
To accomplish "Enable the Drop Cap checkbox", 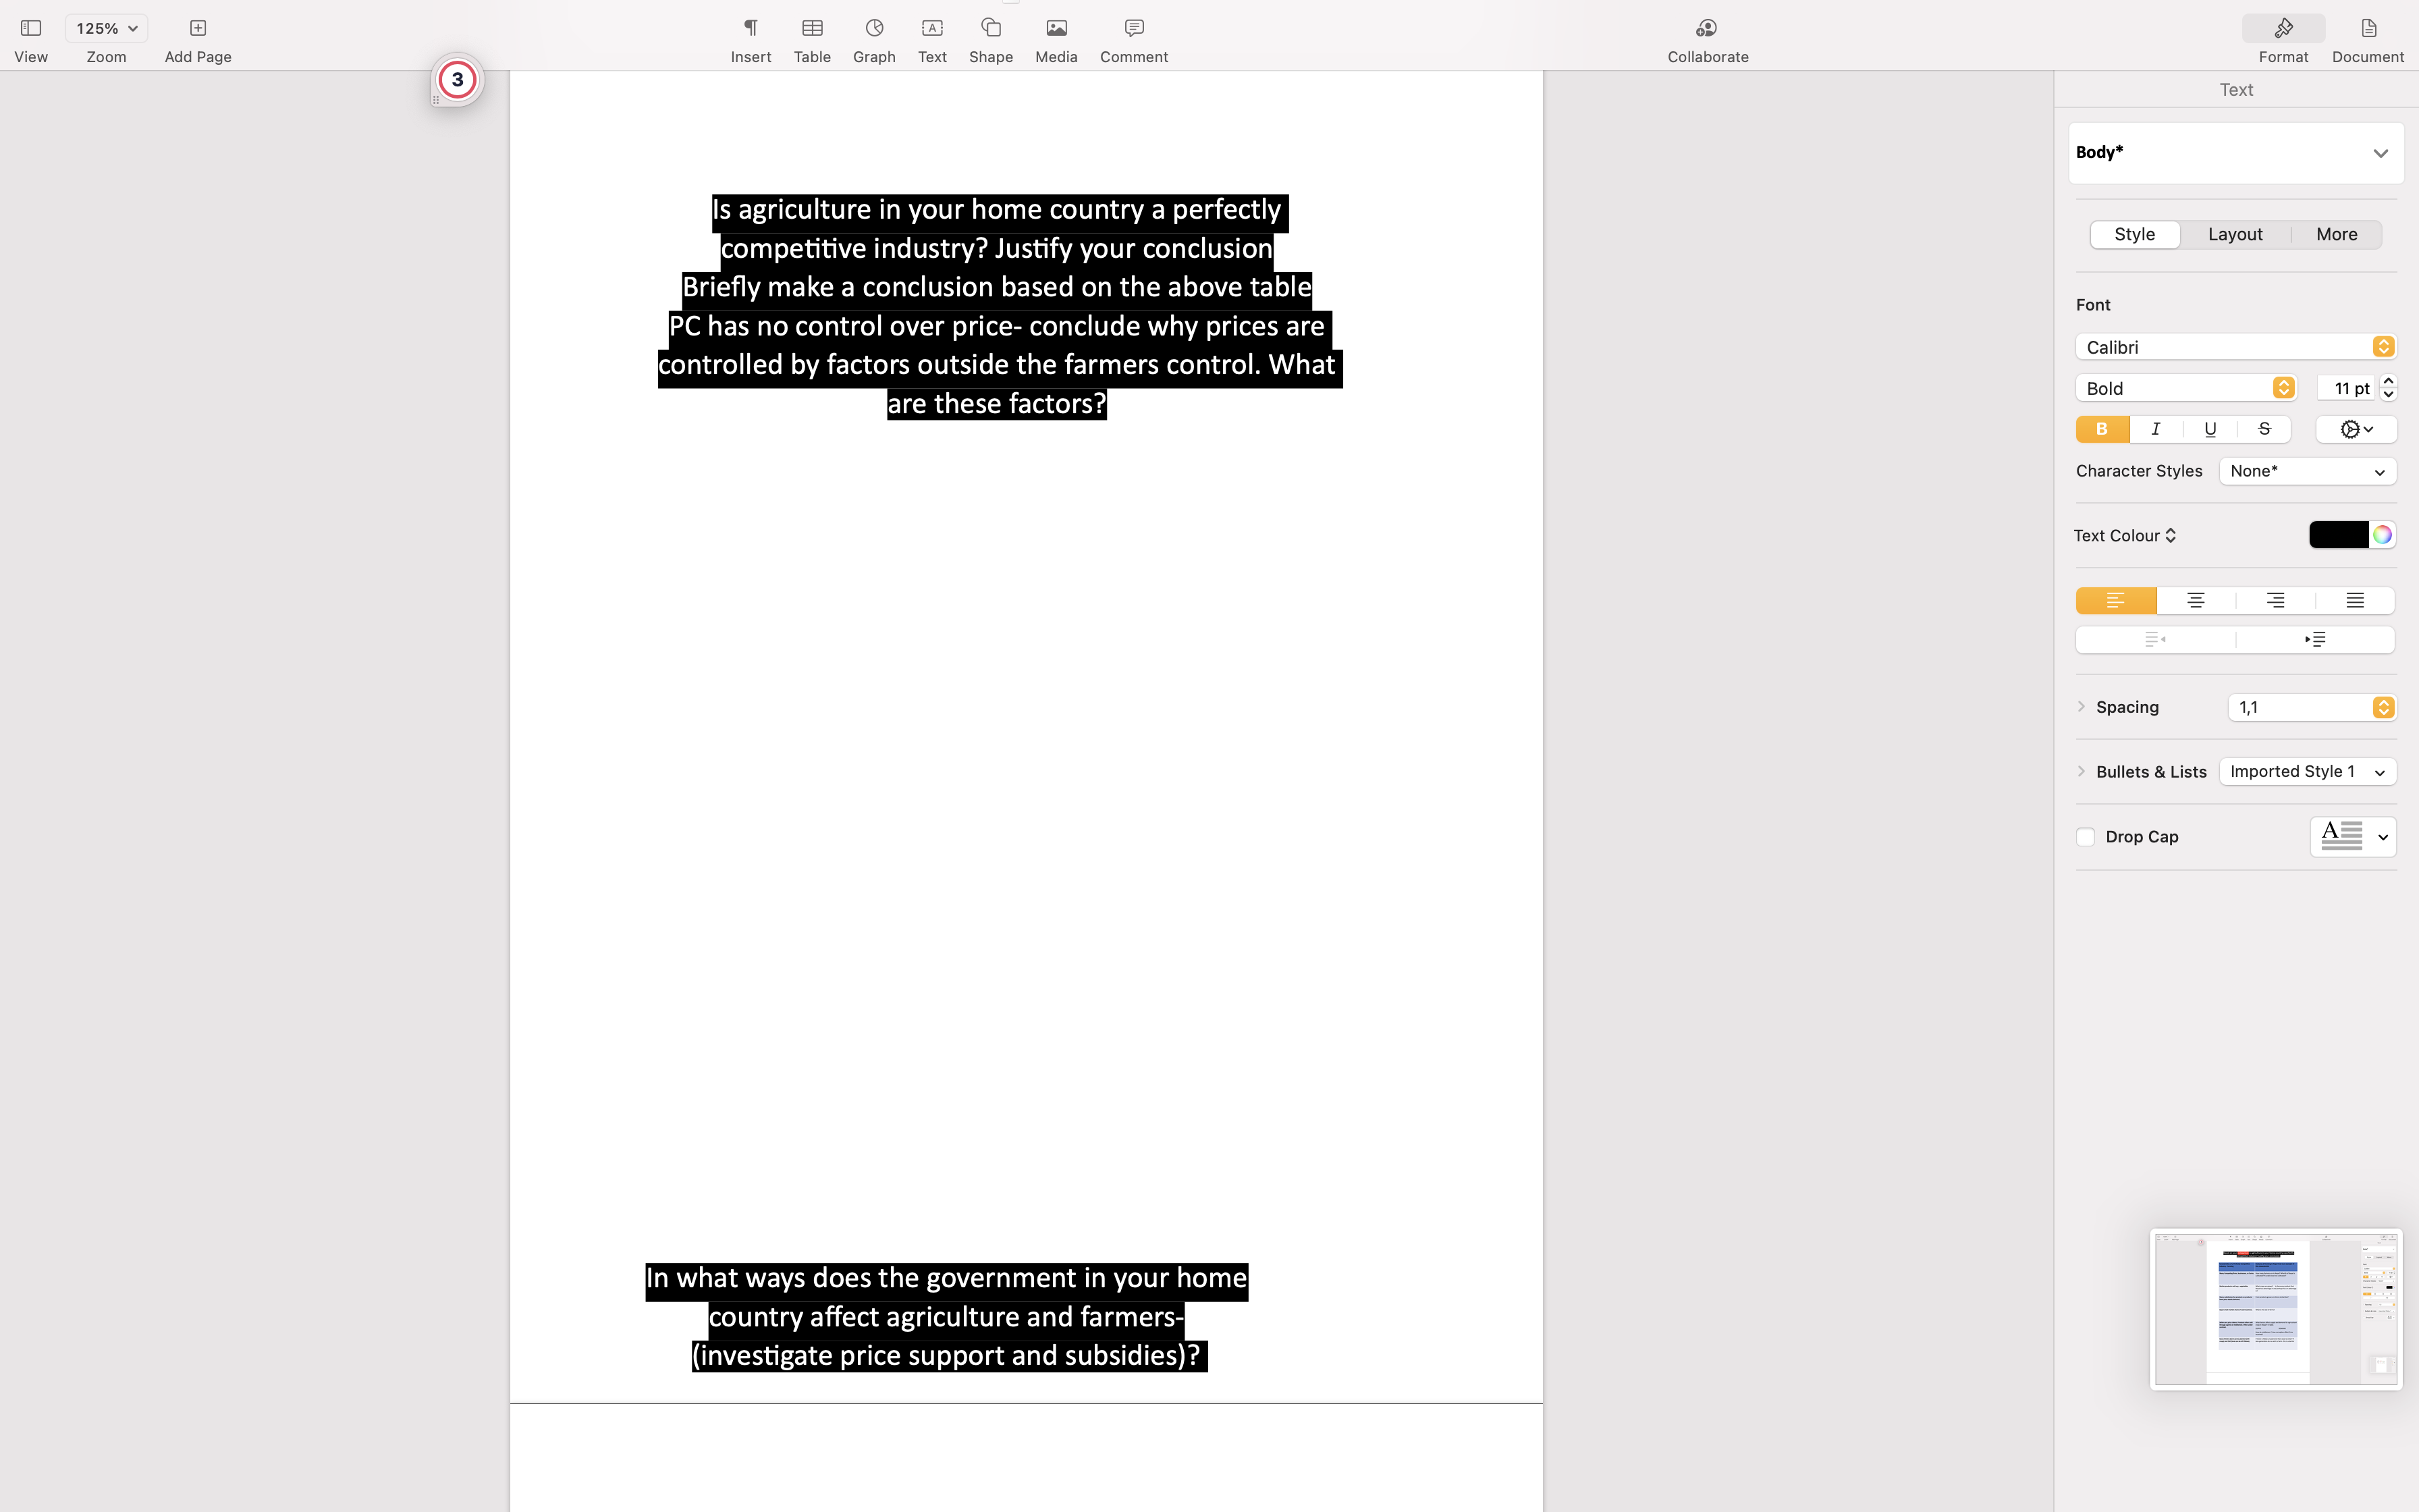I will point(2085,837).
